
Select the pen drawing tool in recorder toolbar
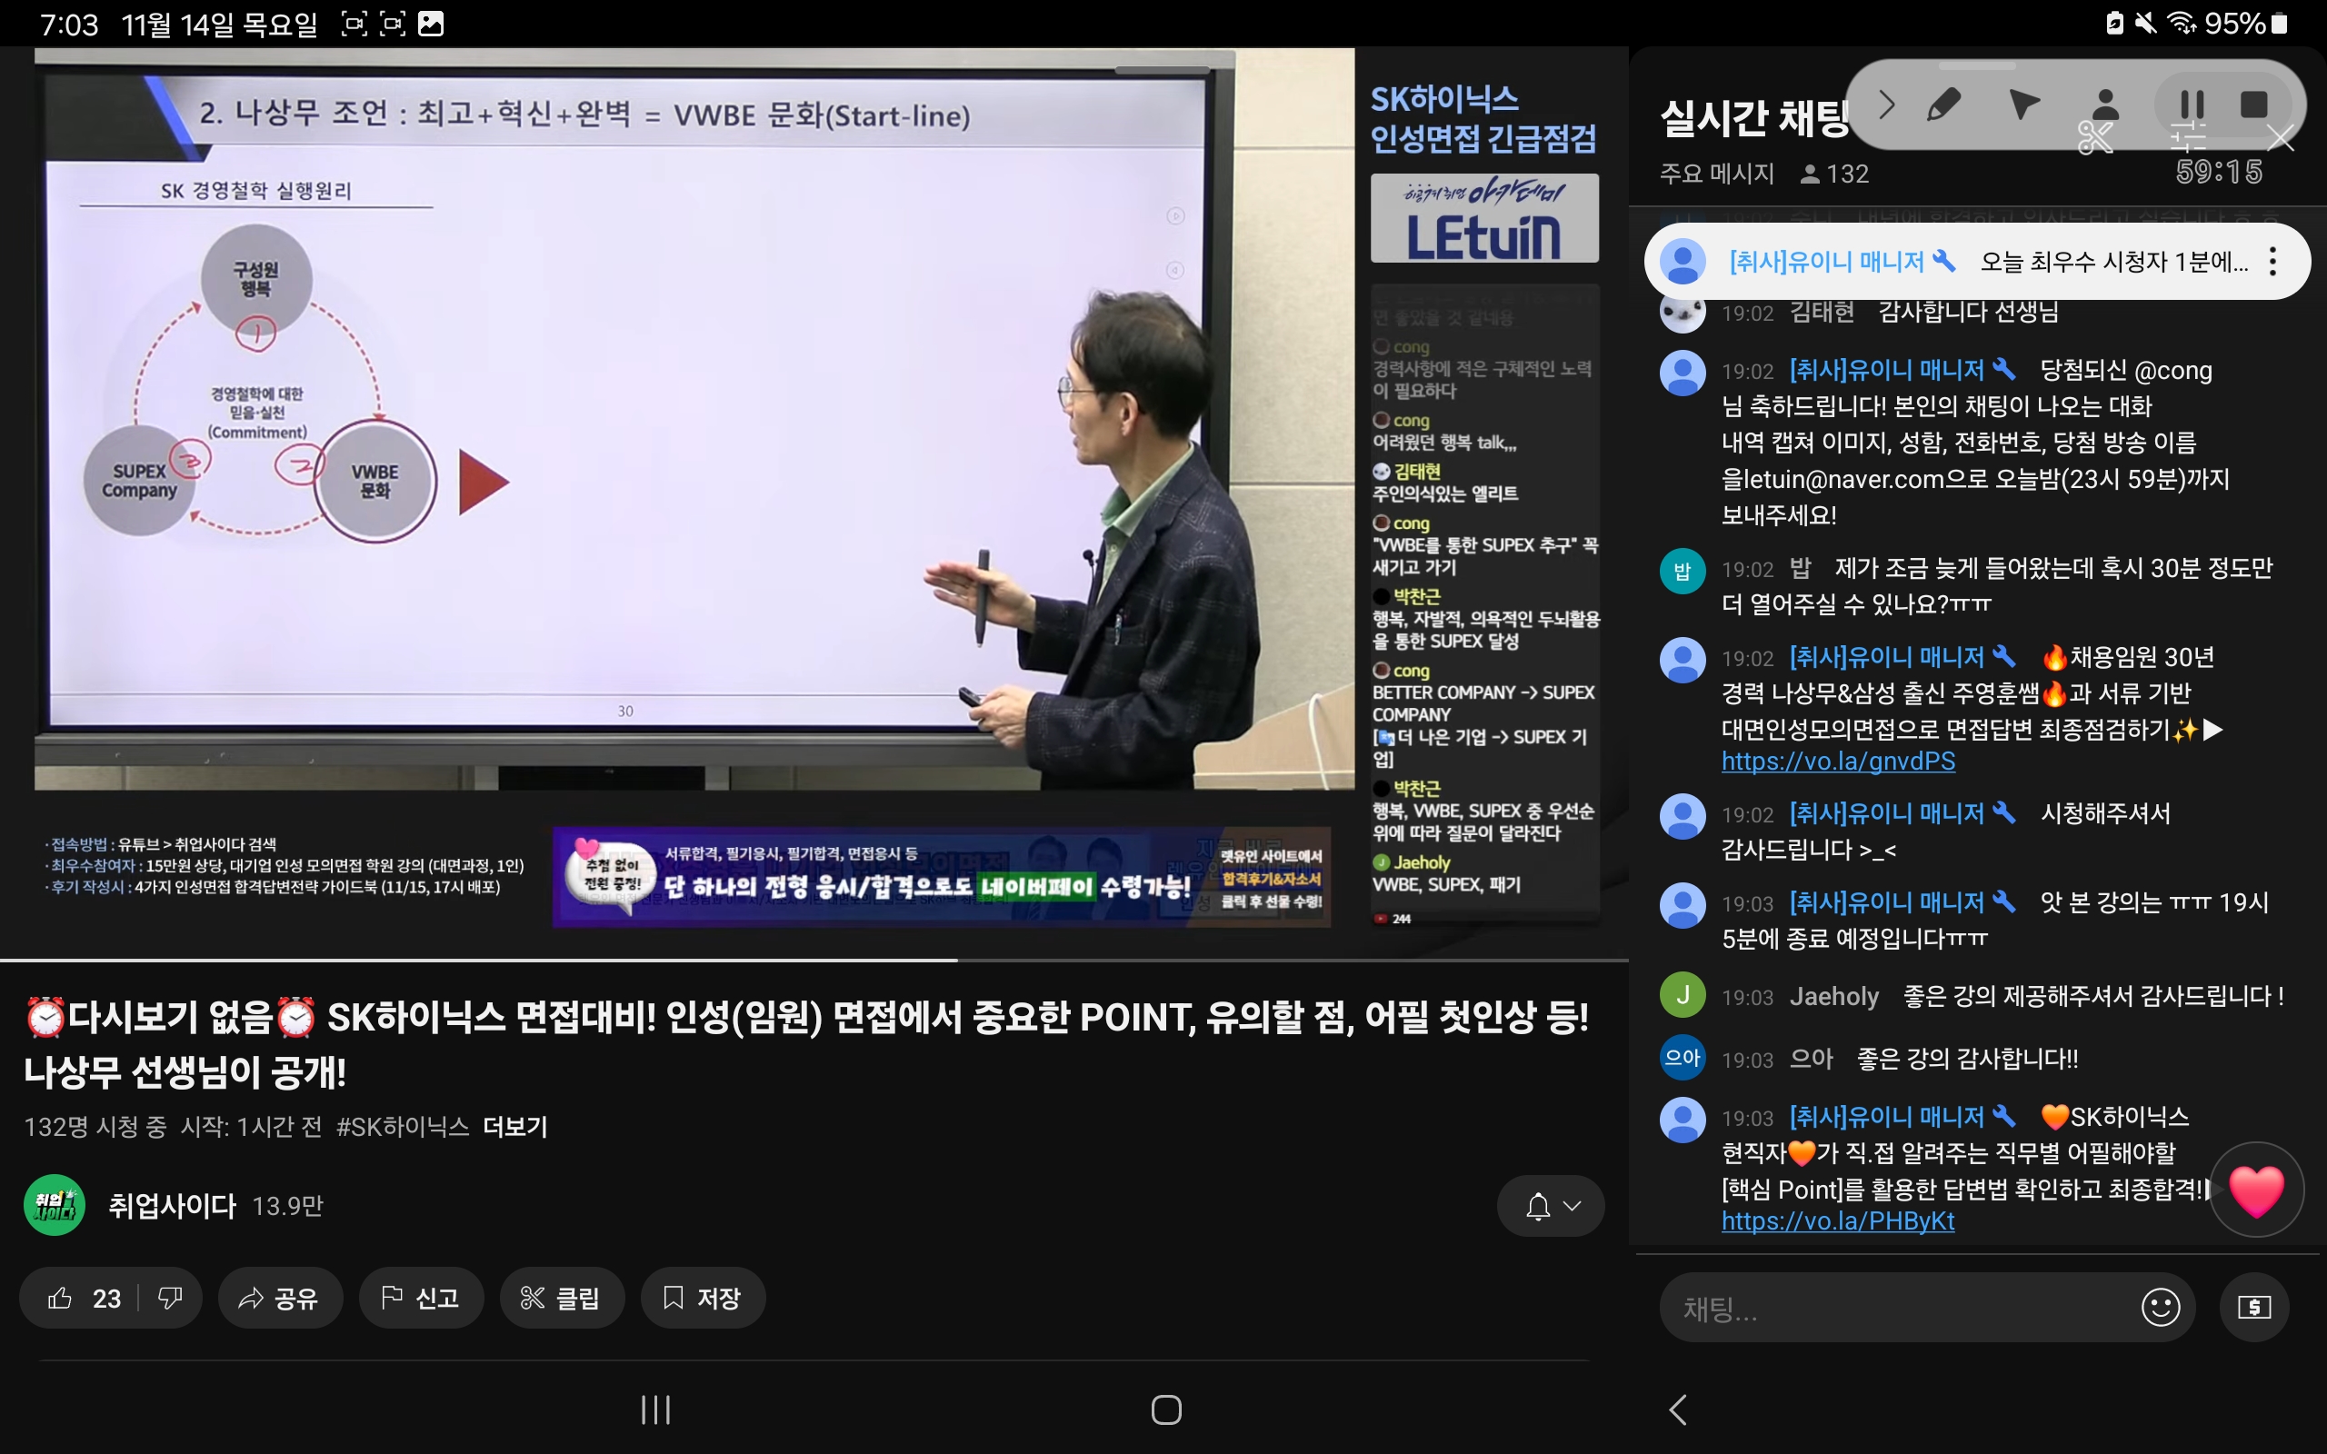[x=1943, y=104]
